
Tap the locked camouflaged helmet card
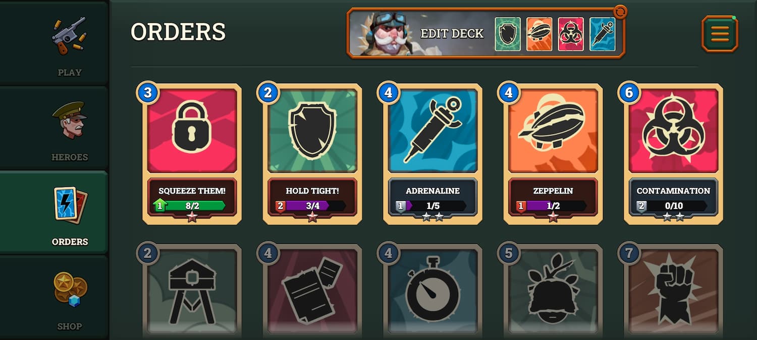[x=553, y=292]
